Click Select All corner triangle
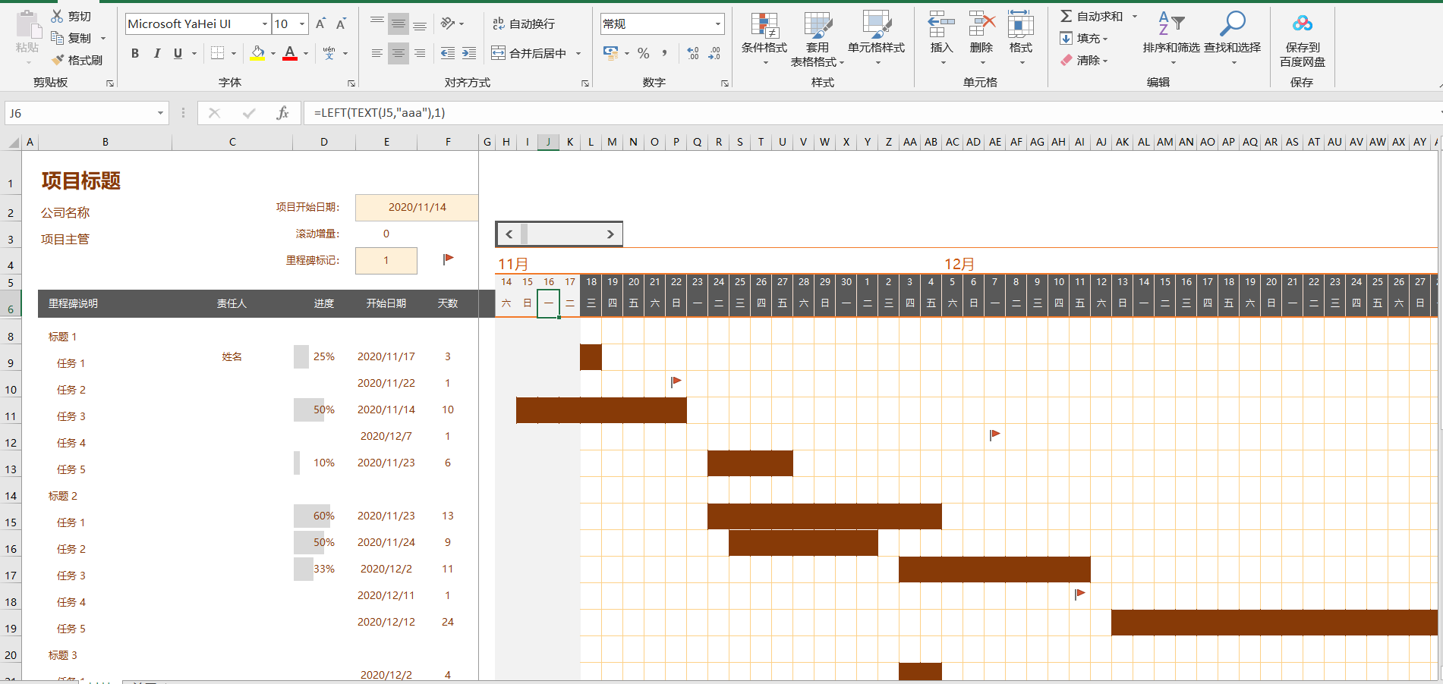 coord(14,142)
